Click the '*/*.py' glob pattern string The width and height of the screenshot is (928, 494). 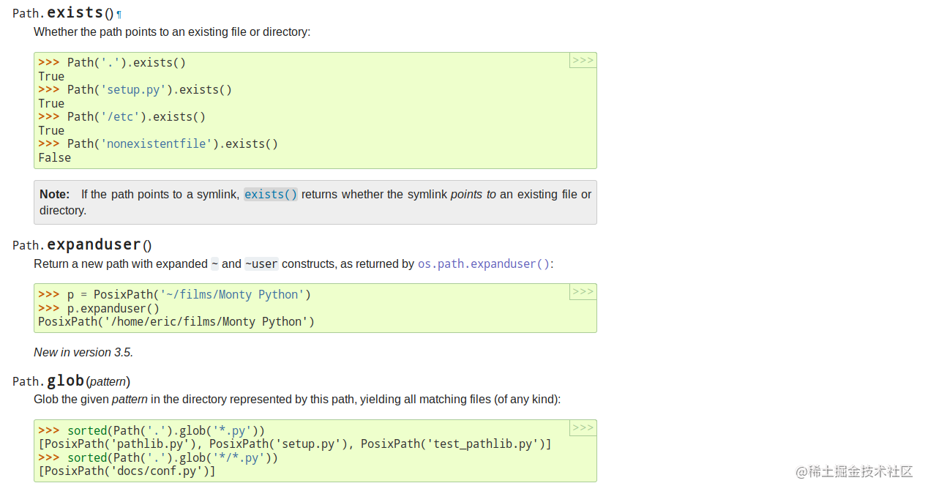(x=239, y=457)
